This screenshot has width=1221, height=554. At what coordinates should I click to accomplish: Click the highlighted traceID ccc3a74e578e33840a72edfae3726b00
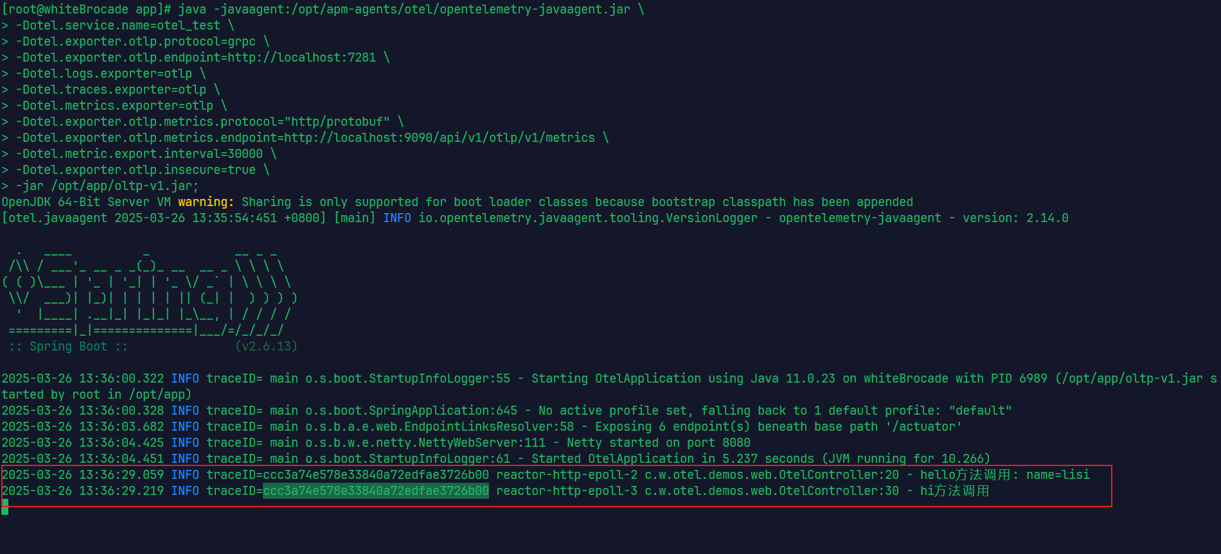[x=376, y=491]
